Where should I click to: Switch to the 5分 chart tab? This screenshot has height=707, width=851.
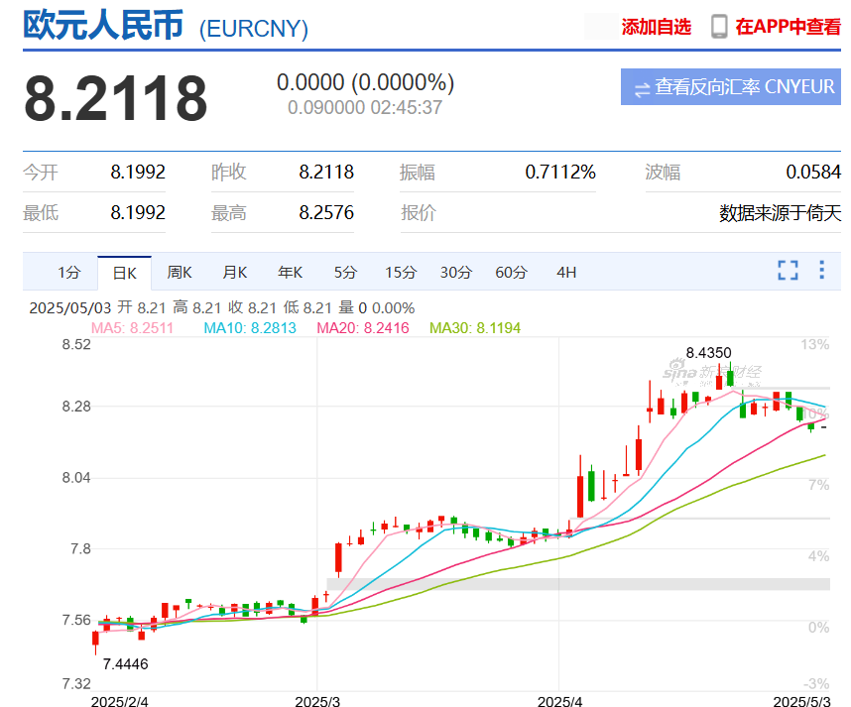345,273
